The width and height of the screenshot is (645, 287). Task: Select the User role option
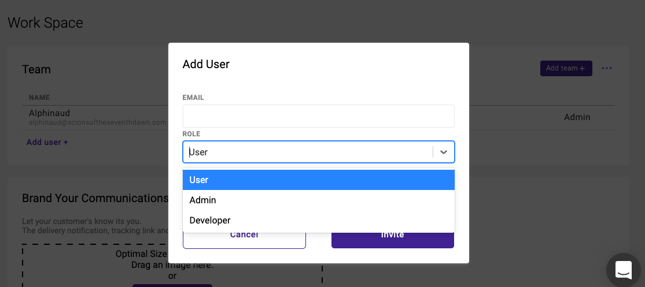[x=319, y=180]
